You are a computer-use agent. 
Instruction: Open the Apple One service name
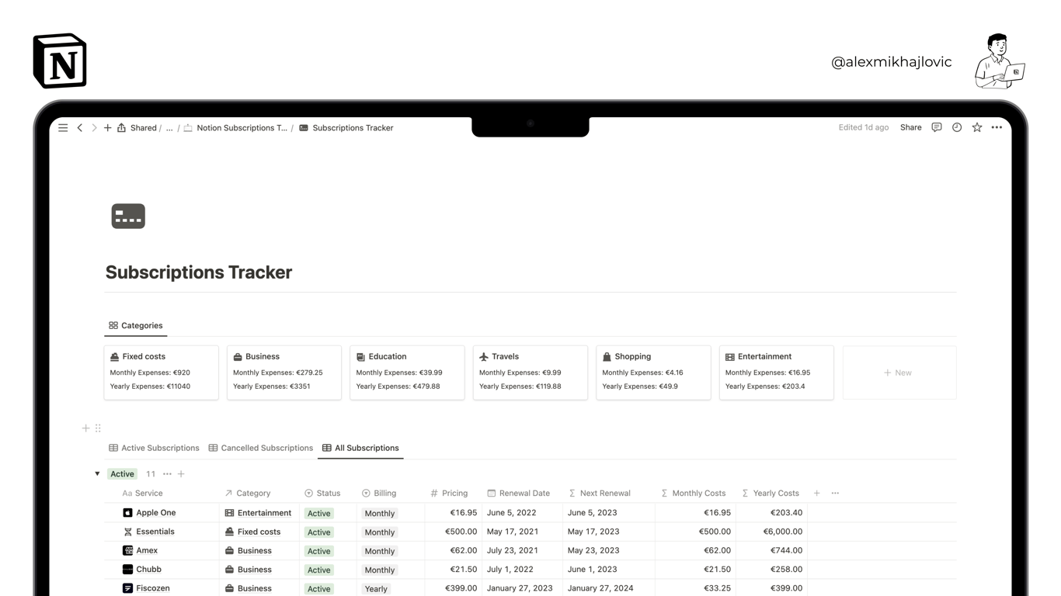[156, 513]
